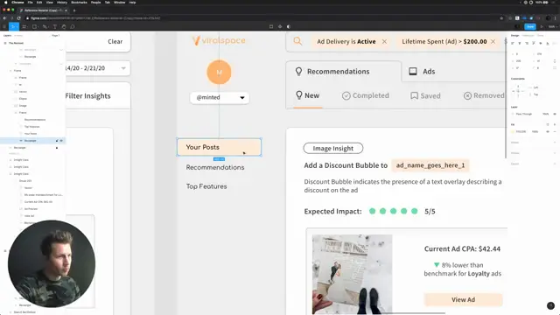Open the History menu
The height and width of the screenshot is (315, 560).
click(x=62, y=3)
